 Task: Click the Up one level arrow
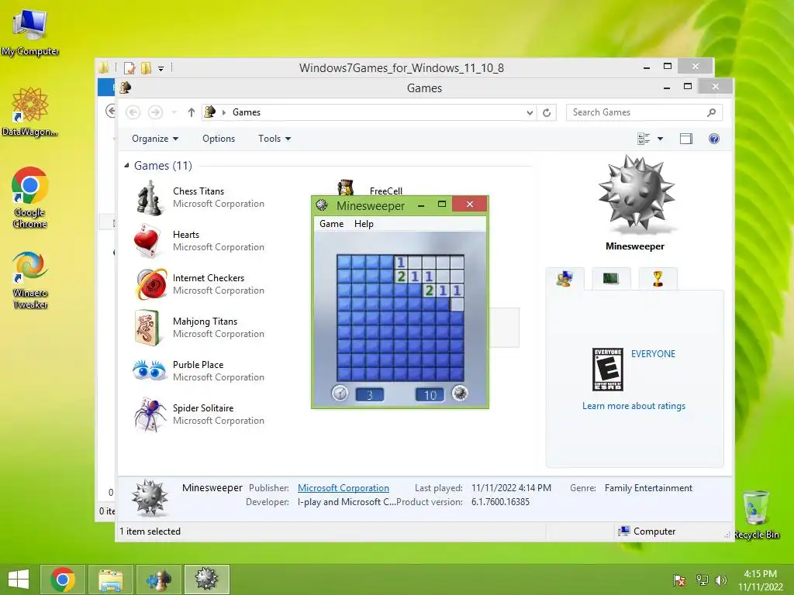click(191, 112)
